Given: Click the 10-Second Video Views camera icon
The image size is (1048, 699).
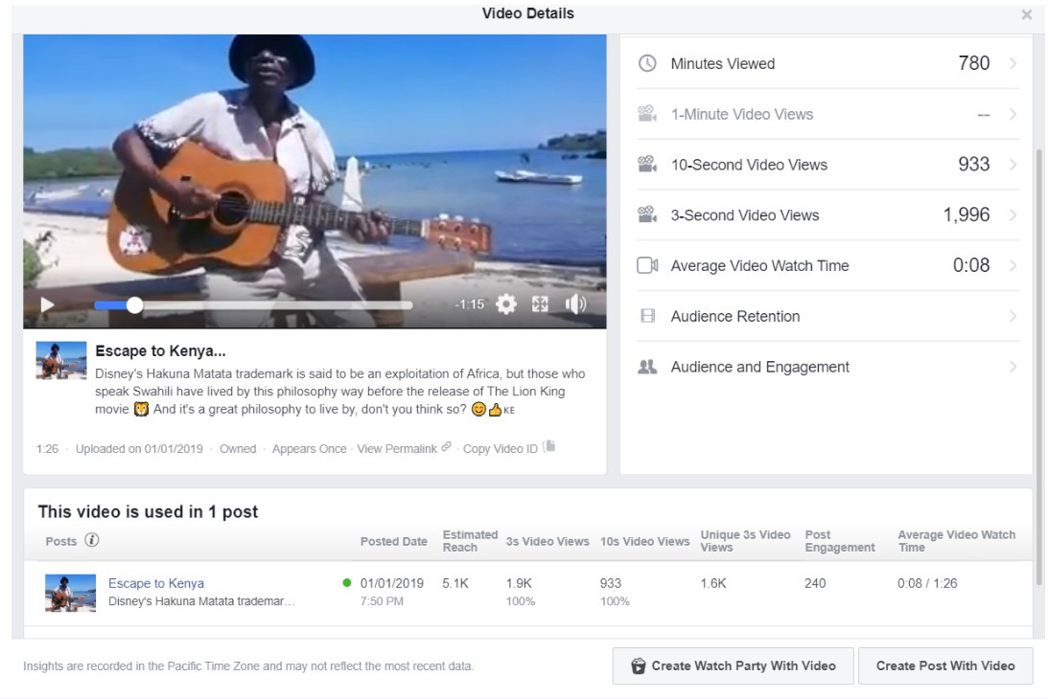Looking at the screenshot, I should pos(648,165).
